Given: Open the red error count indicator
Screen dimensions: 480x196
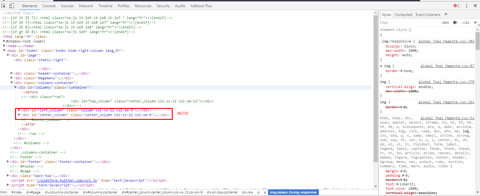Looking at the screenshot, I should click(456, 6).
